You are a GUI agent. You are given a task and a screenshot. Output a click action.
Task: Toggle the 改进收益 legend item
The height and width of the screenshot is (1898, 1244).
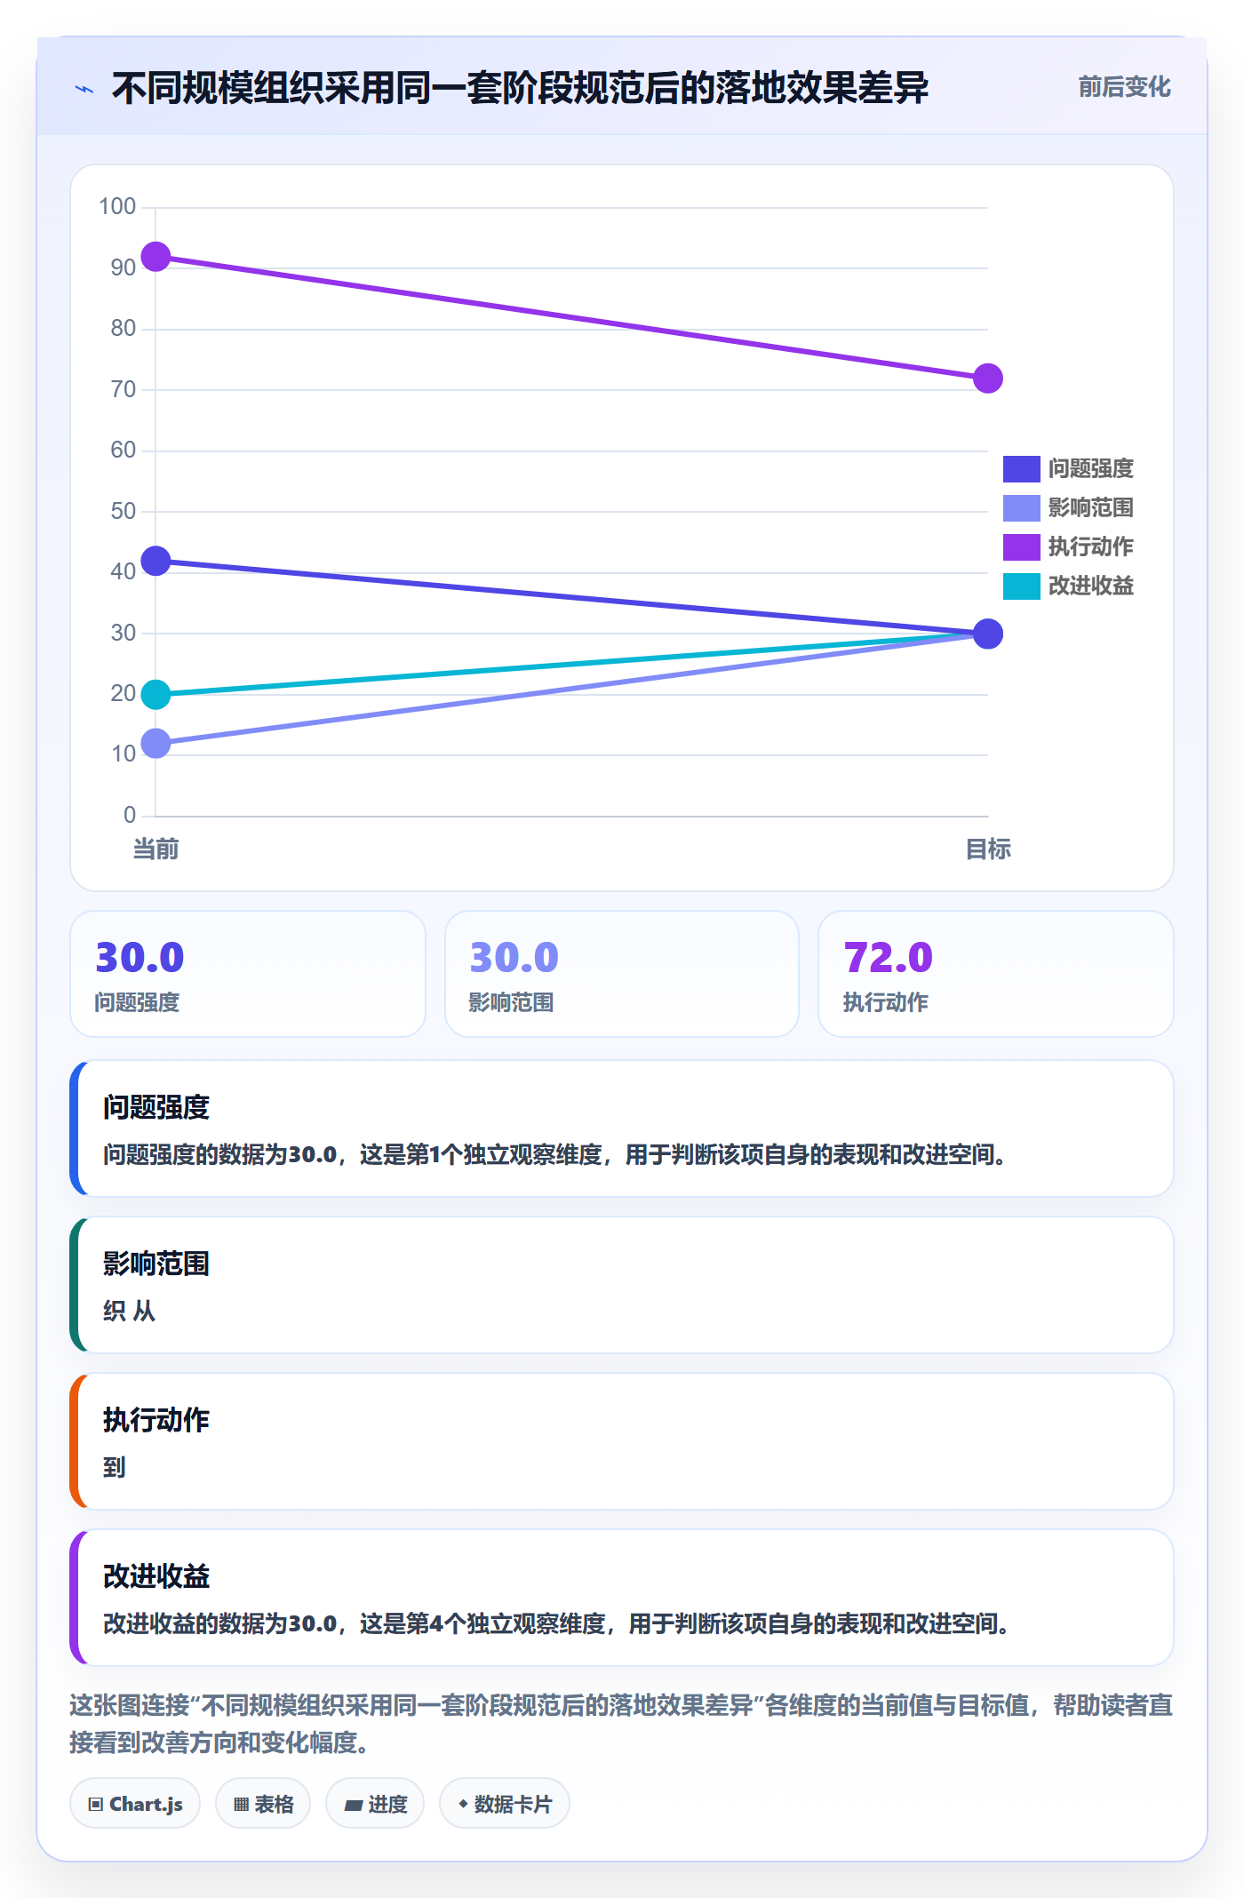1068,586
